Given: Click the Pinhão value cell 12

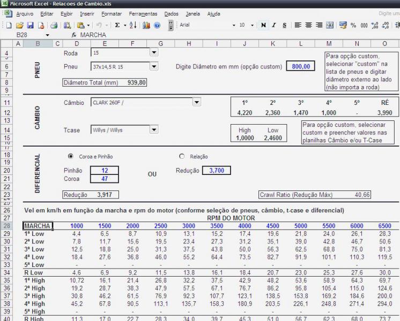Looking at the screenshot, I should click(x=105, y=170).
